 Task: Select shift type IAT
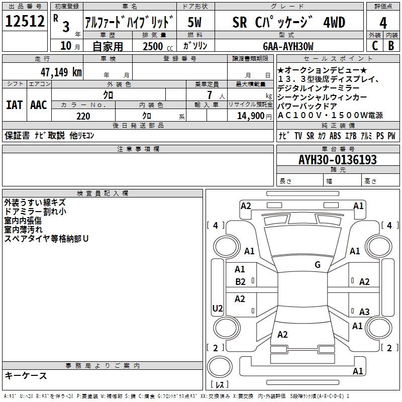[x=14, y=105]
